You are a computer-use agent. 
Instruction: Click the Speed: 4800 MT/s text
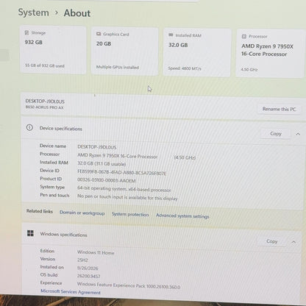point(185,68)
